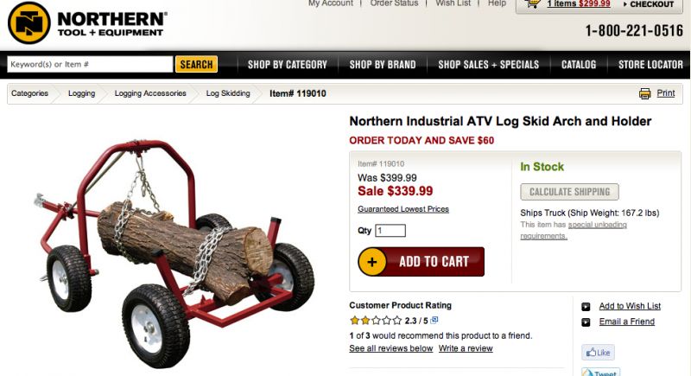Image resolution: width=691 pixels, height=376 pixels.
Task: Go to the Store Locator tab
Action: [x=650, y=65]
